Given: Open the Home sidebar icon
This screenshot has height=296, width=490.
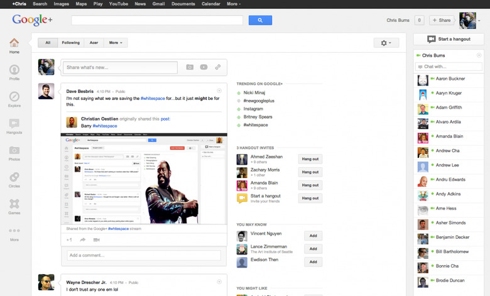Looking at the screenshot, I should [x=14, y=43].
